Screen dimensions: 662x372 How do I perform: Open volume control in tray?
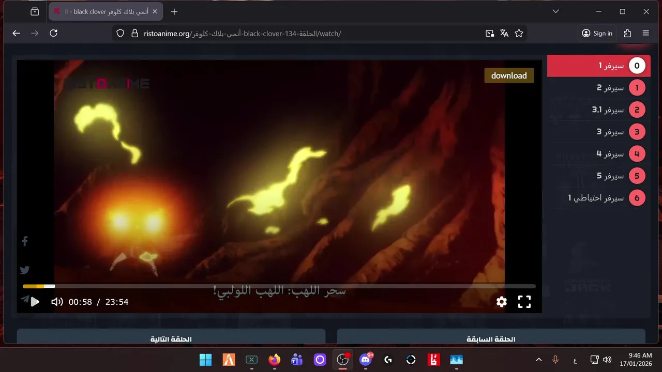coord(607,360)
